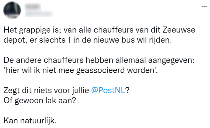Click the question mark after @PostNL
This screenshot has height=128, width=210.
127,90
